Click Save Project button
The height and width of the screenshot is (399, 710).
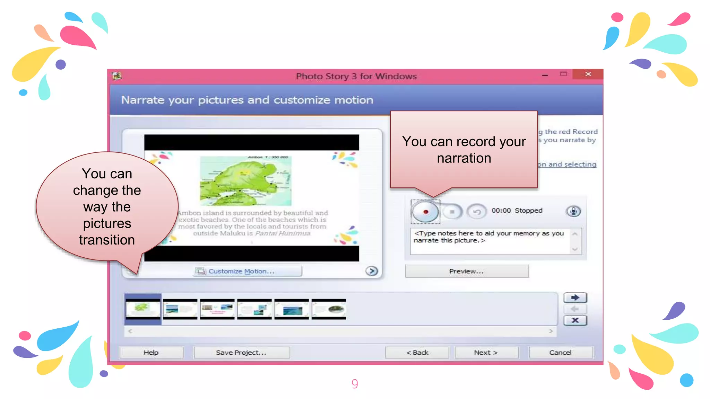pyautogui.click(x=241, y=353)
